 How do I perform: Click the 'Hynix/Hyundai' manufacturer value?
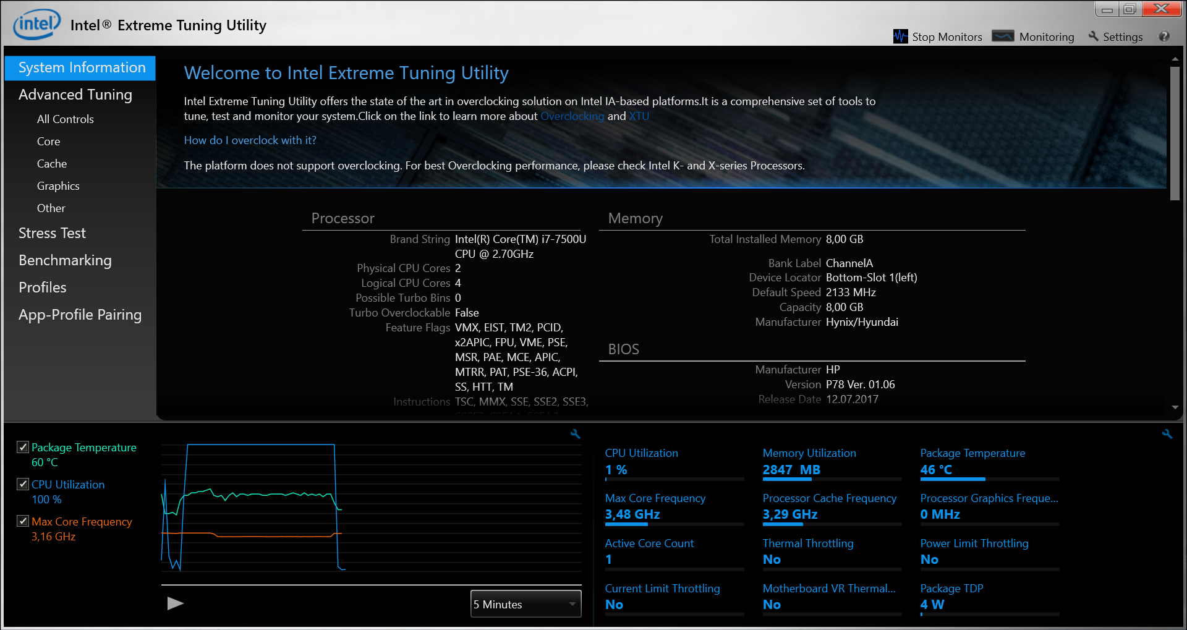pos(862,322)
